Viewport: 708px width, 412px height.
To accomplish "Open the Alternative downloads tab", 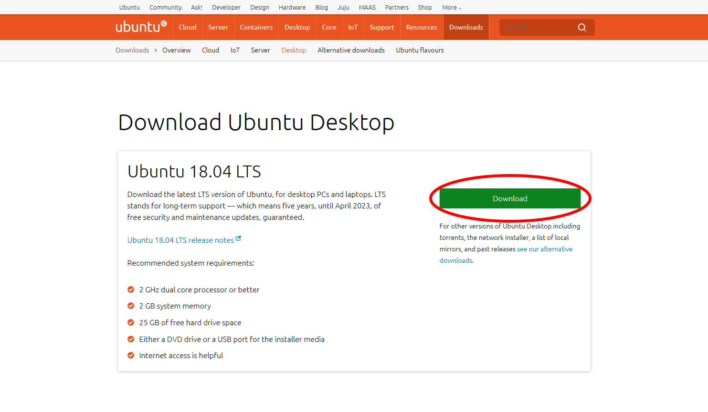I will [351, 50].
